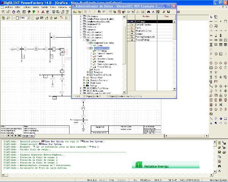Screen dimensions: 228x182
Task: Click the printer icon in graphics toolbar
Action: point(37,18)
